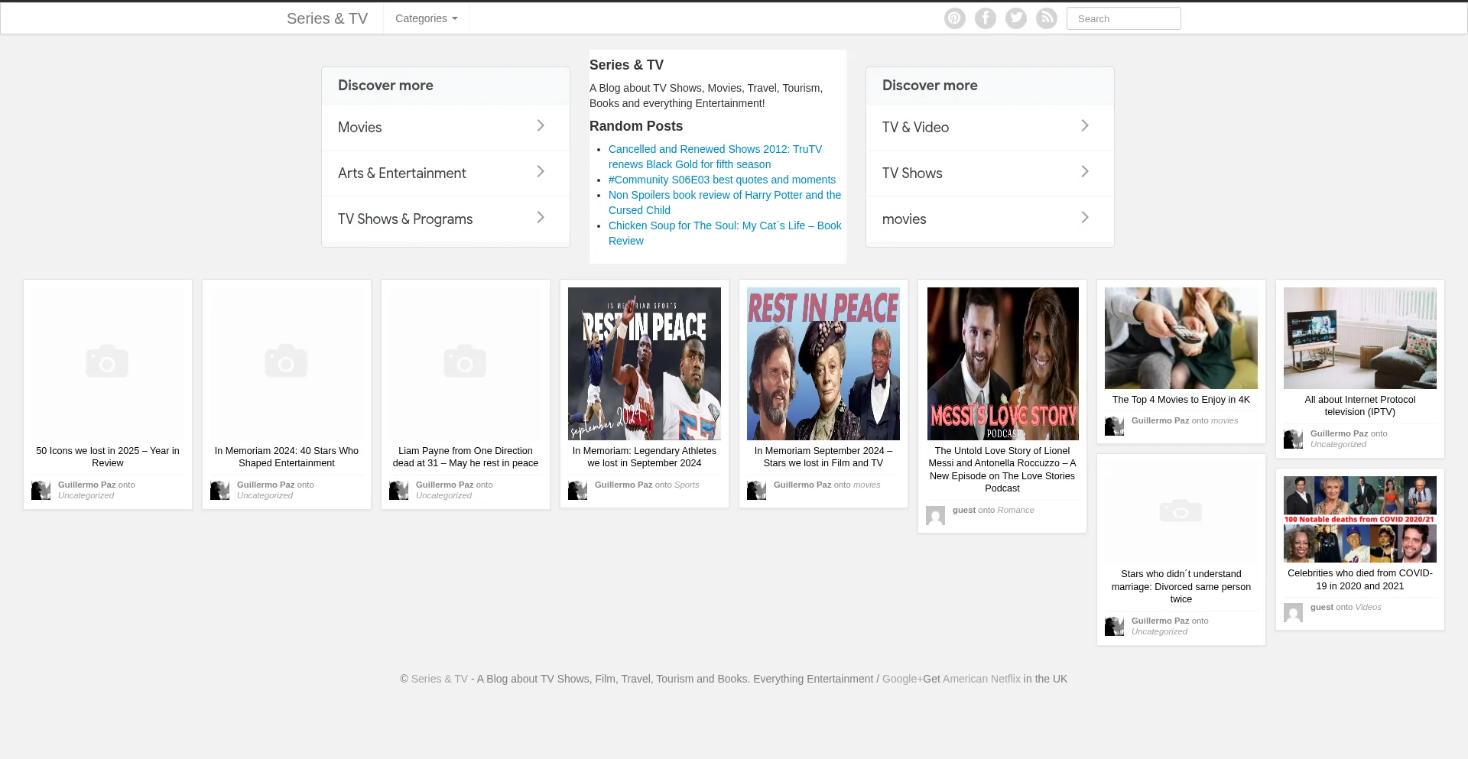
Task: Open TV Shows chevron in right panel
Action: click(x=1085, y=171)
